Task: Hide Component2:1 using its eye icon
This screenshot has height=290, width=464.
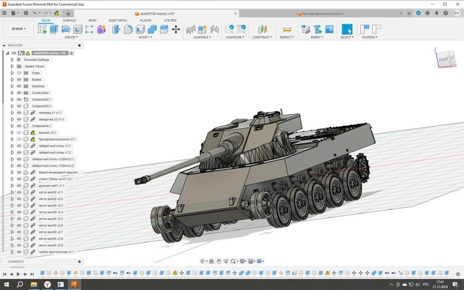Action: tap(19, 99)
